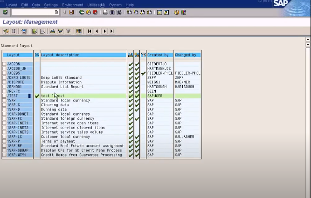The image size is (311, 198).
Task: Open the Environment menu
Action: pos(73,5)
